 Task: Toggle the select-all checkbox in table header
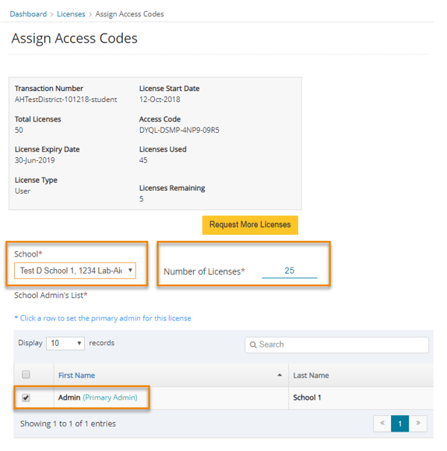click(26, 375)
